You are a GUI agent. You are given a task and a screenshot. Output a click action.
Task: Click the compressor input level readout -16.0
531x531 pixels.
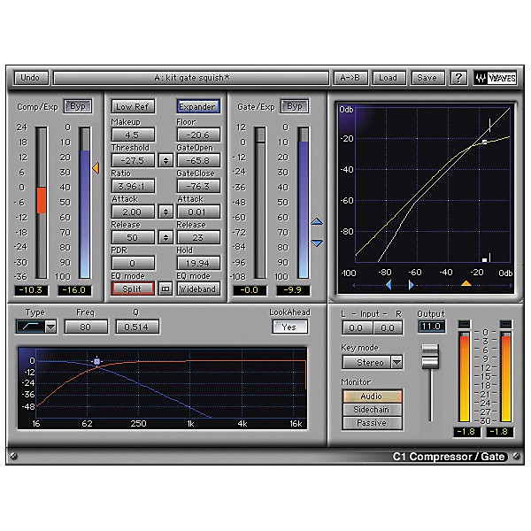(74, 290)
